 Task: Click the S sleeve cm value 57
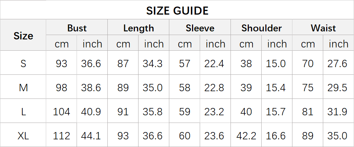point(184,64)
